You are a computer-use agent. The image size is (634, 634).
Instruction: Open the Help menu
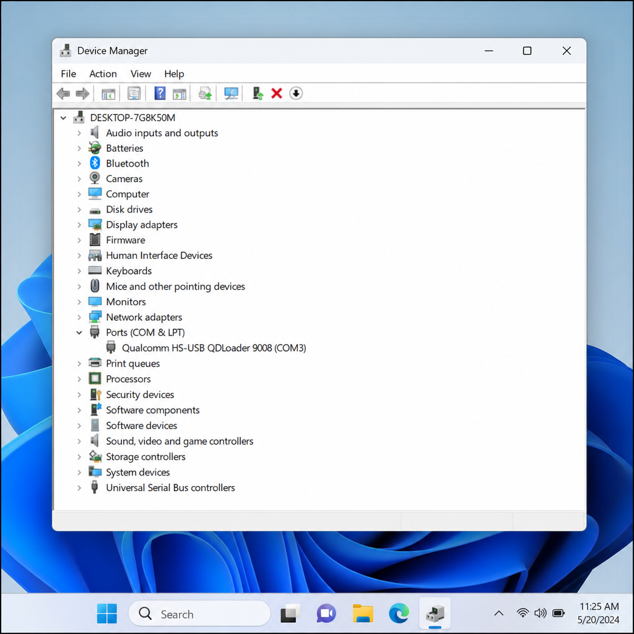(174, 74)
